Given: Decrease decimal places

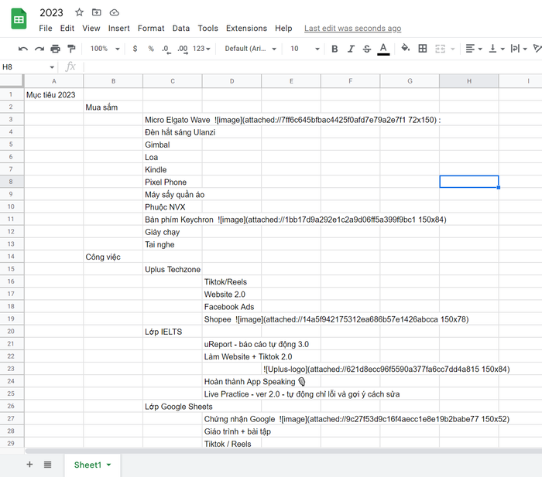Looking at the screenshot, I should (166, 49).
